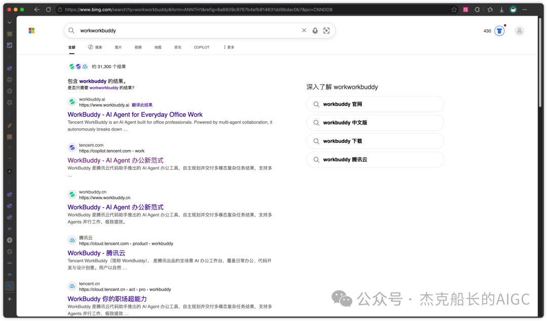Click the browser profile avatar in toolbar
This screenshot has height=321, width=547.
tap(513, 10)
